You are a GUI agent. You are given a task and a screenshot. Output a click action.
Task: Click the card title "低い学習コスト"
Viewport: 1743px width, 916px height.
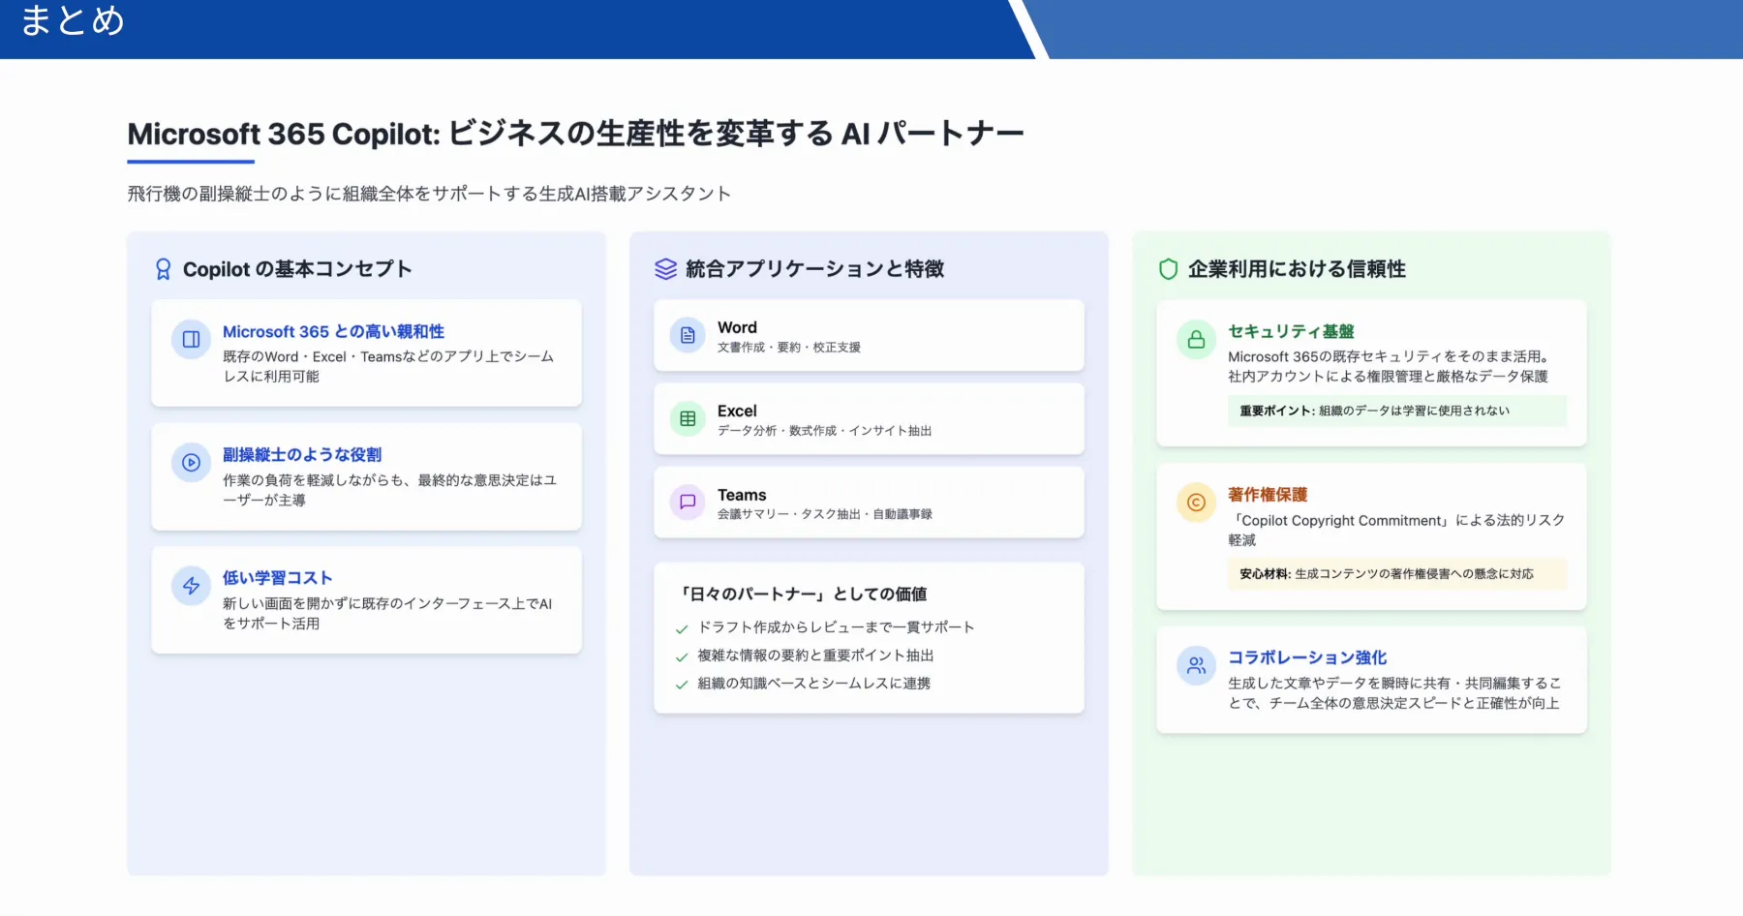278,577
